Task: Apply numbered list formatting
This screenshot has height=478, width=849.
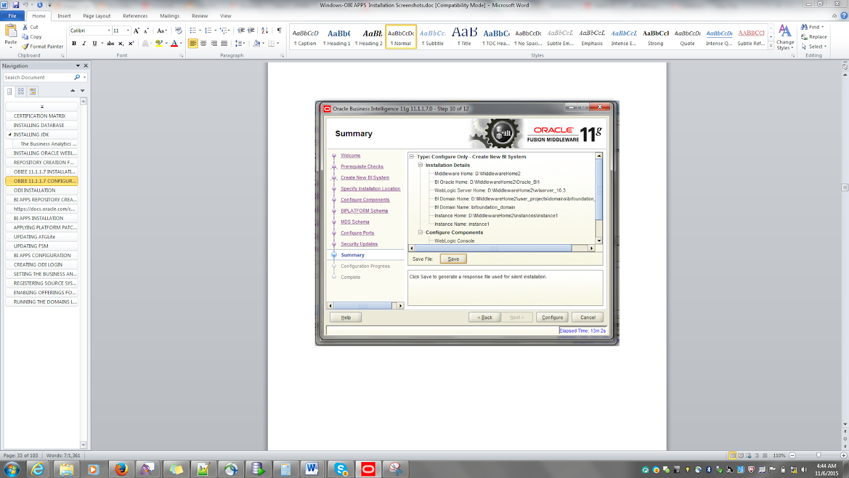Action: point(208,31)
